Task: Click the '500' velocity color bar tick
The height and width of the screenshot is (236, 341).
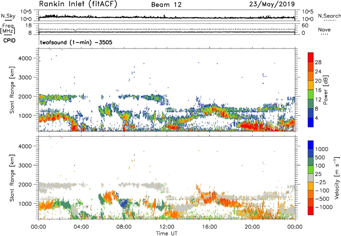Action: pos(320,157)
